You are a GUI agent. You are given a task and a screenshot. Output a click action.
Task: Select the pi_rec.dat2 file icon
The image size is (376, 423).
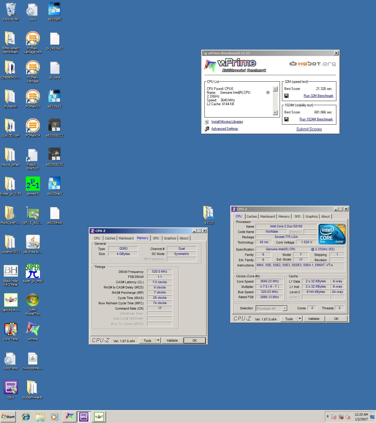tap(55, 41)
